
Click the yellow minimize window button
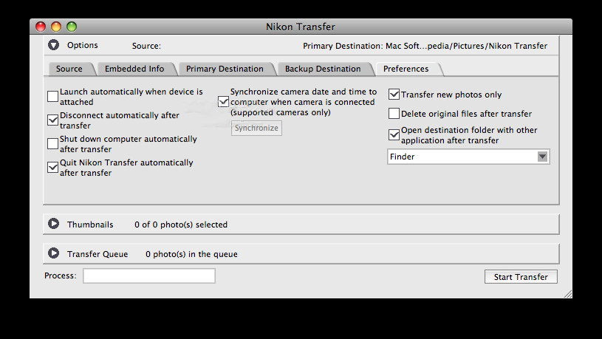click(x=56, y=27)
